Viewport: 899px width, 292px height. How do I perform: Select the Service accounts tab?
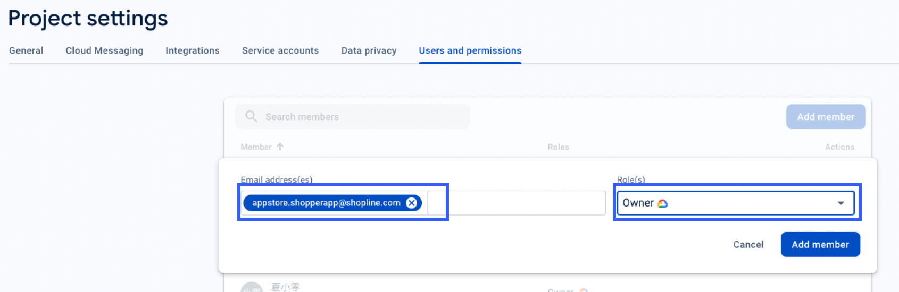(x=280, y=50)
